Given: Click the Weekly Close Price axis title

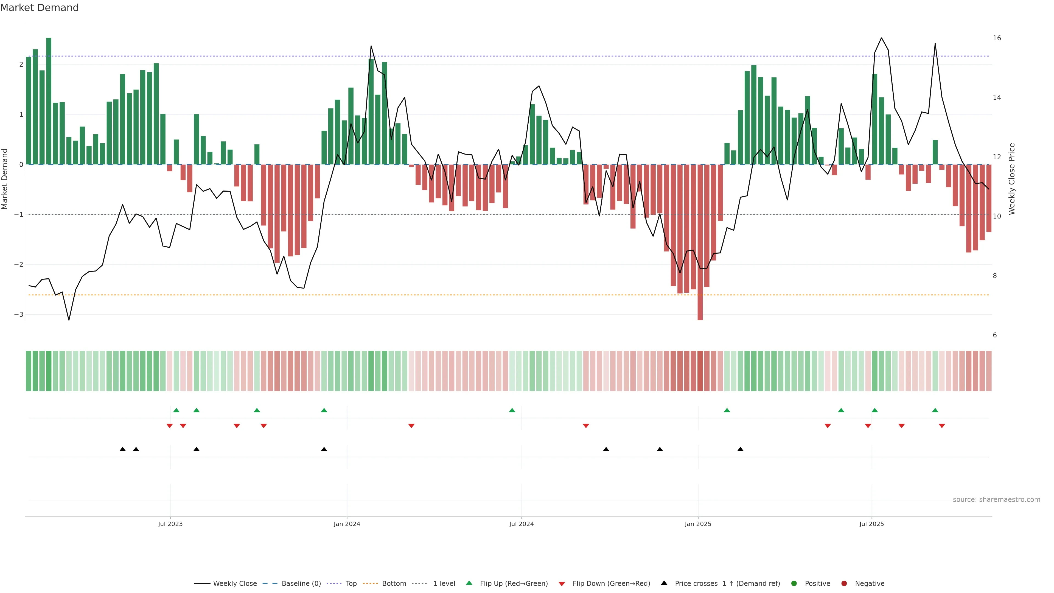Looking at the screenshot, I should [1011, 179].
